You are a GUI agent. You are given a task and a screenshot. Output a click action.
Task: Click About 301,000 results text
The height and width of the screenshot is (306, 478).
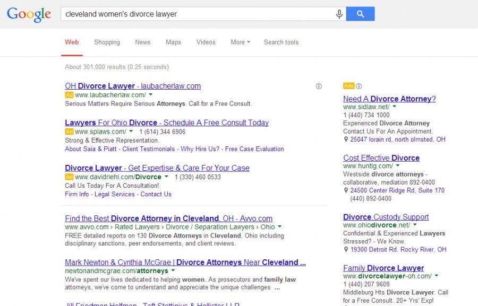coord(117,67)
